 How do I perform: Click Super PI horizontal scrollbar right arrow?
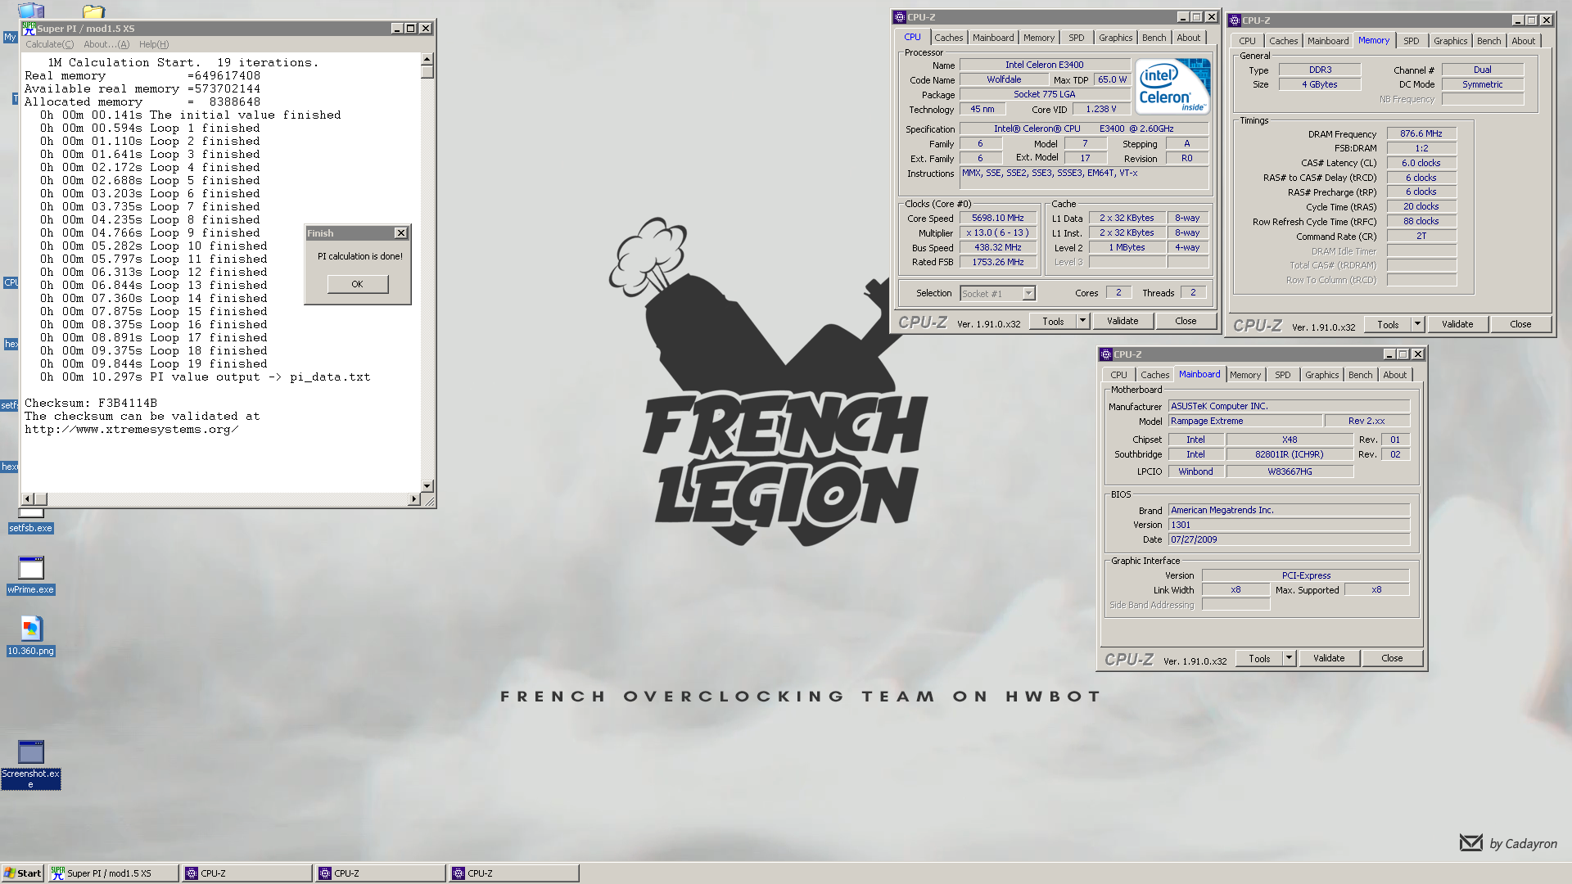click(x=414, y=498)
